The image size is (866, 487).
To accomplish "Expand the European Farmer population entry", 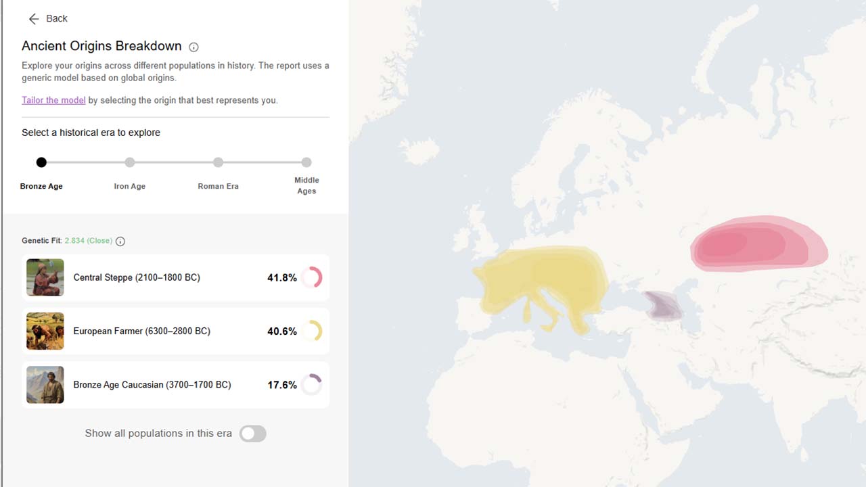I will [175, 331].
